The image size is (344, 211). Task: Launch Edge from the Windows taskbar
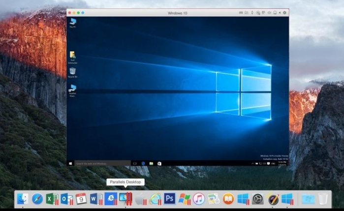tap(143, 164)
